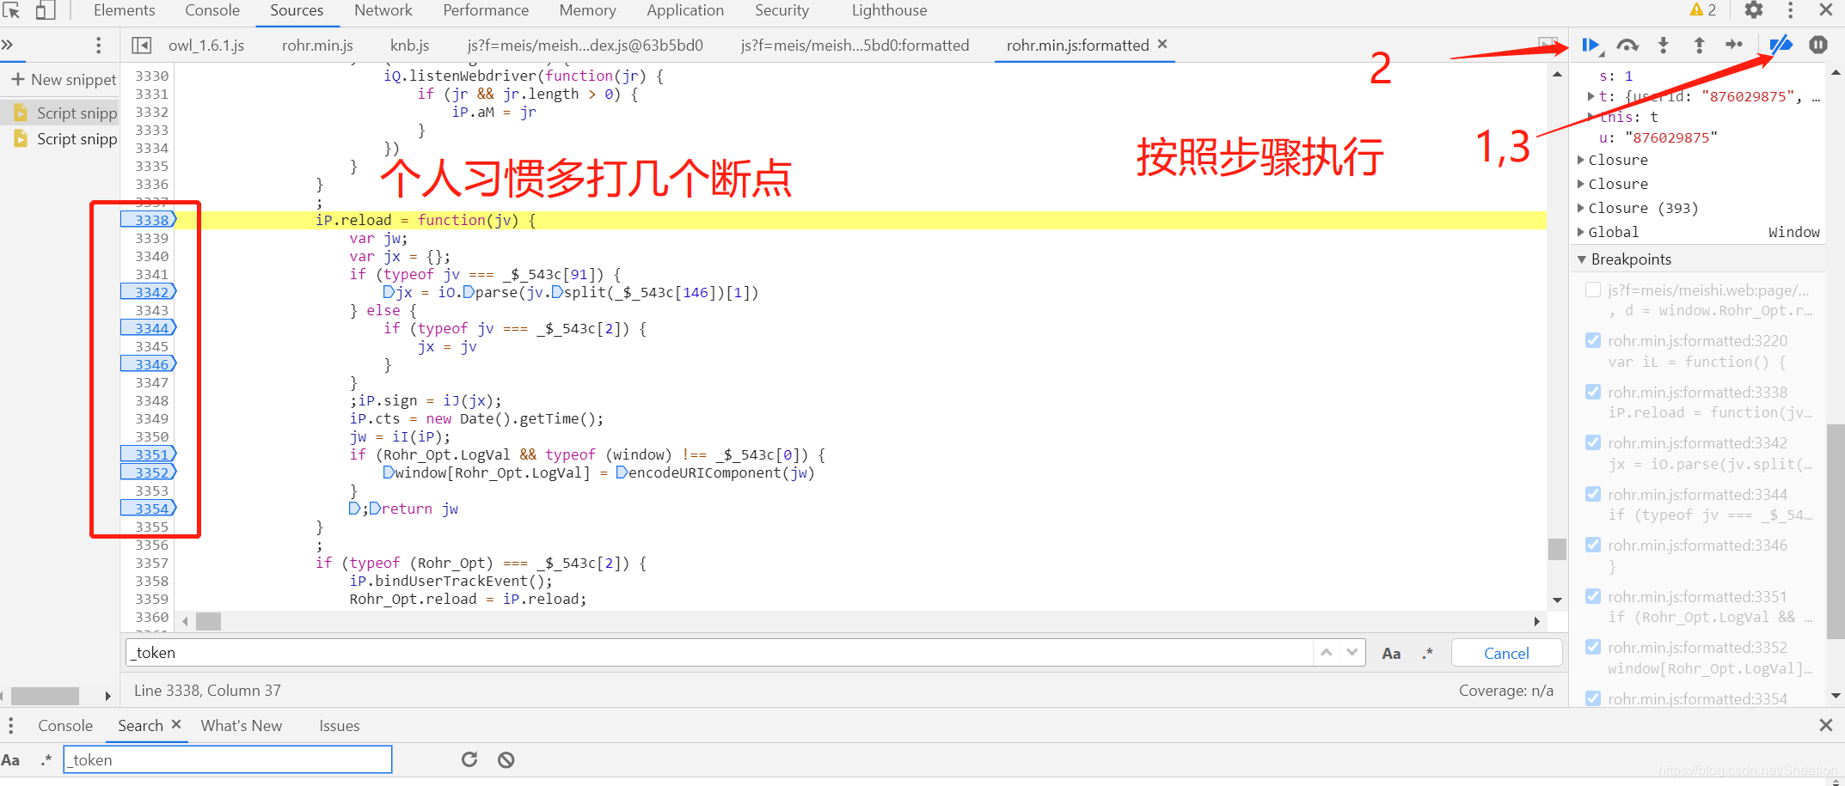The image size is (1845, 786).
Task: Uncheck breakpoint rohr.min.js:formatted:3220
Action: [1593, 341]
